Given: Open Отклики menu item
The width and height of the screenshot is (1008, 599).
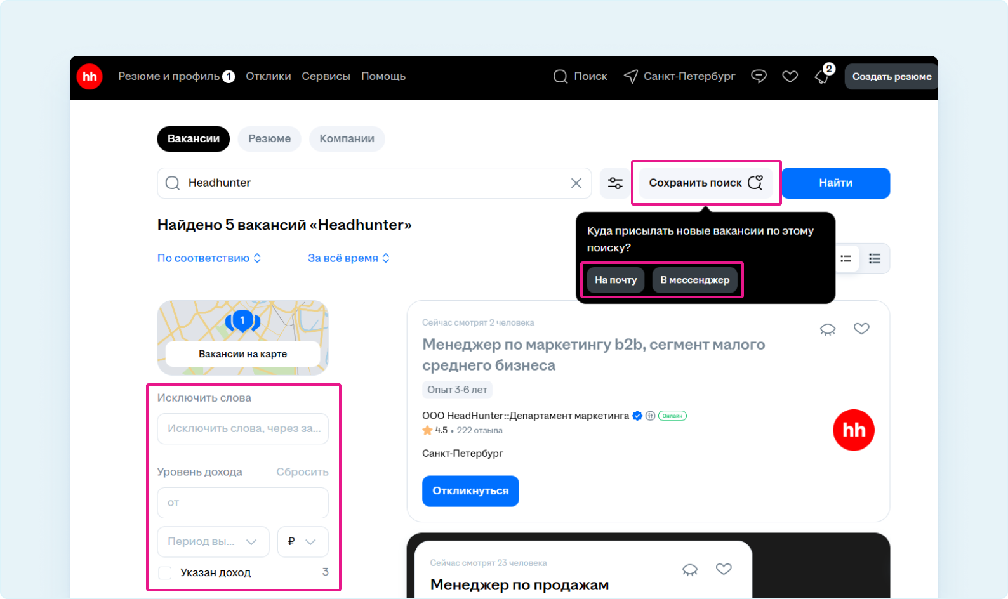Looking at the screenshot, I should tap(269, 77).
